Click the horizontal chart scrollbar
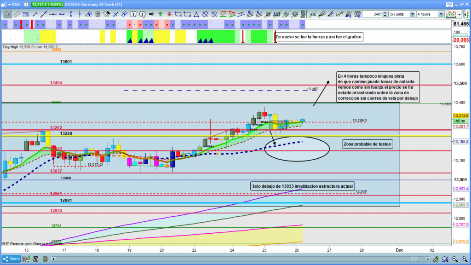 (x=230, y=259)
